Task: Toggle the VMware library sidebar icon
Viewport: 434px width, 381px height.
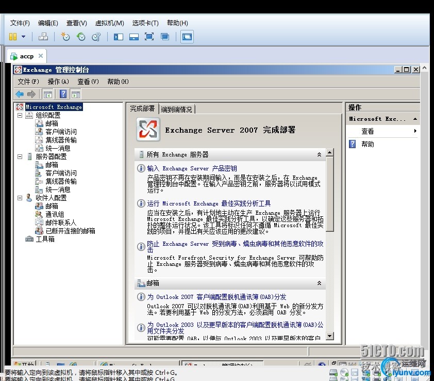Action: tap(119, 37)
